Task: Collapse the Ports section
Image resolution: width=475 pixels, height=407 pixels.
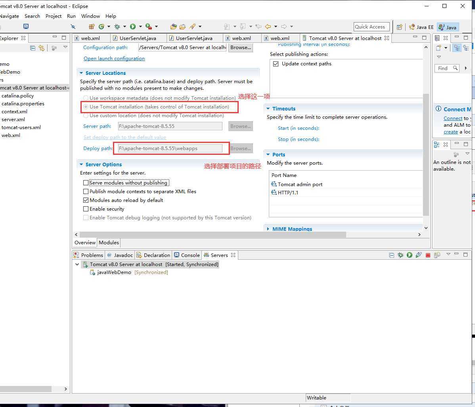Action: 268,154
